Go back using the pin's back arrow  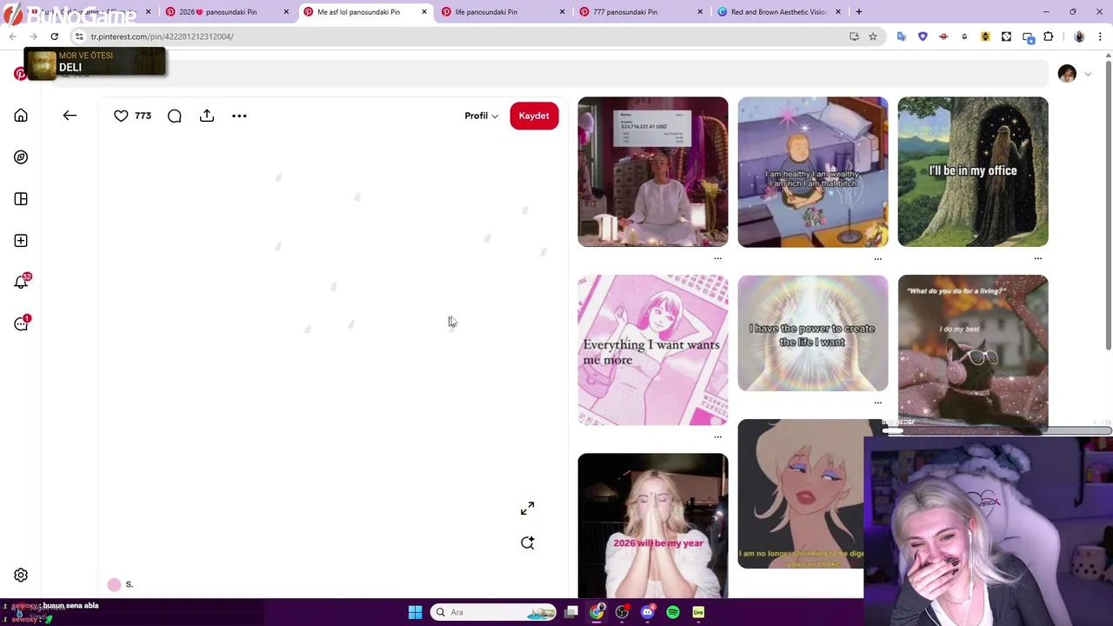(x=70, y=116)
